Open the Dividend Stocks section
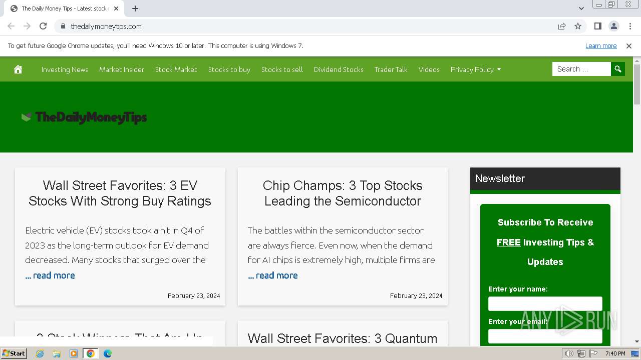 coord(339,69)
